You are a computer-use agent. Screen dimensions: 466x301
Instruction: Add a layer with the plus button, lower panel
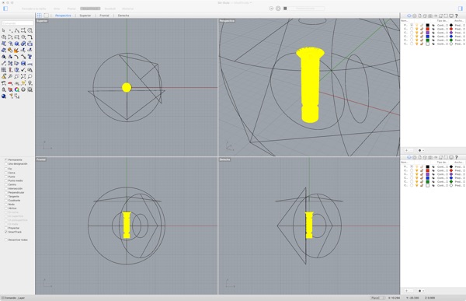(x=406, y=291)
